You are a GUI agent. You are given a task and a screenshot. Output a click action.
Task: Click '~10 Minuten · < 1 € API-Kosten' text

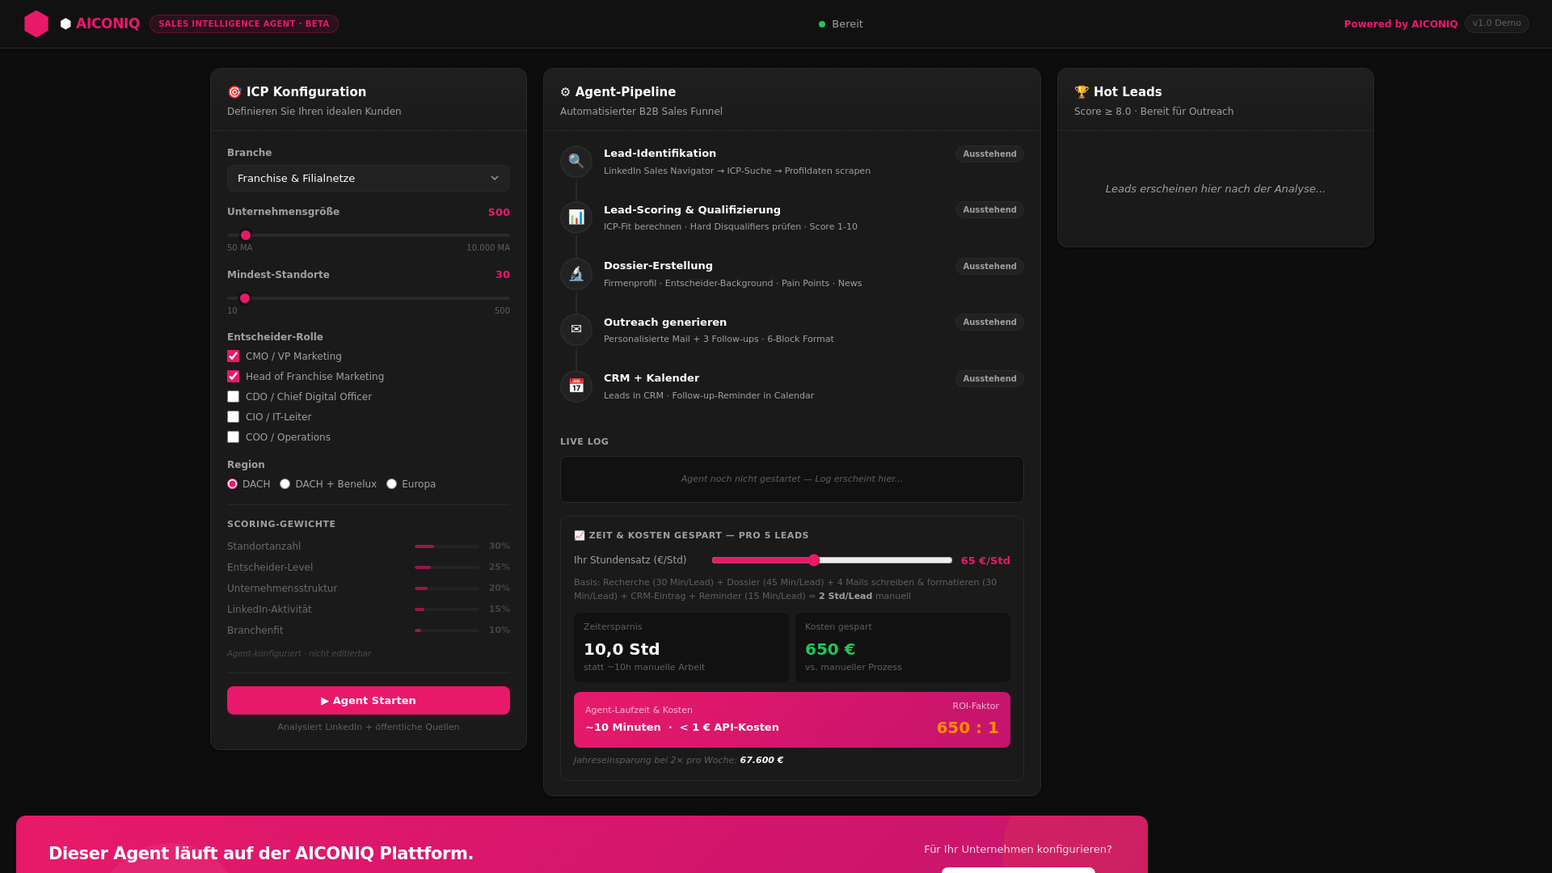(x=682, y=727)
